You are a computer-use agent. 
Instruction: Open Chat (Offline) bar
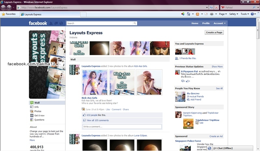[x=232, y=148]
